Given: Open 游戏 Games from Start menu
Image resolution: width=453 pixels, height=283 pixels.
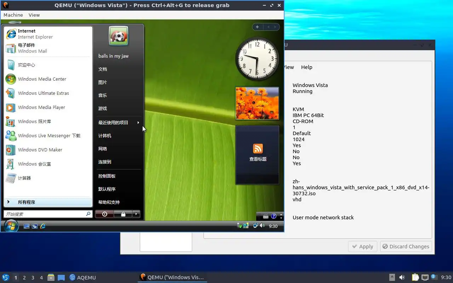Looking at the screenshot, I should [119, 109].
